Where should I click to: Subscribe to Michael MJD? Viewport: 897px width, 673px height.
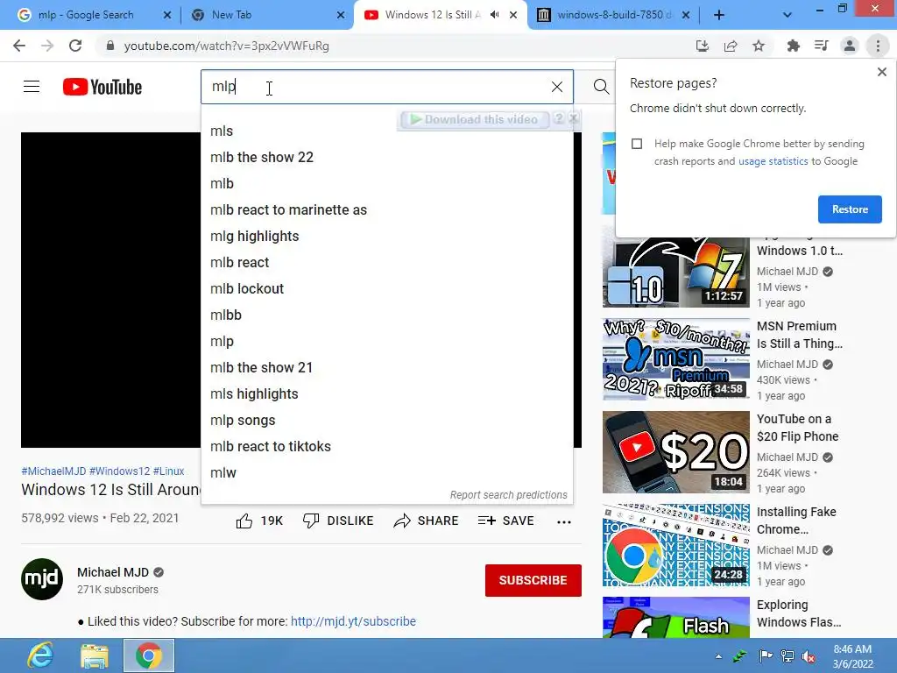click(x=533, y=580)
